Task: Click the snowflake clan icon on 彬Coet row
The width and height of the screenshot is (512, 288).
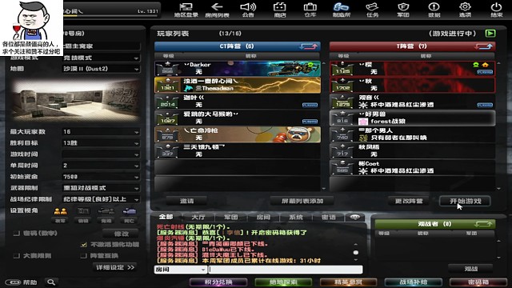Action: coord(363,170)
